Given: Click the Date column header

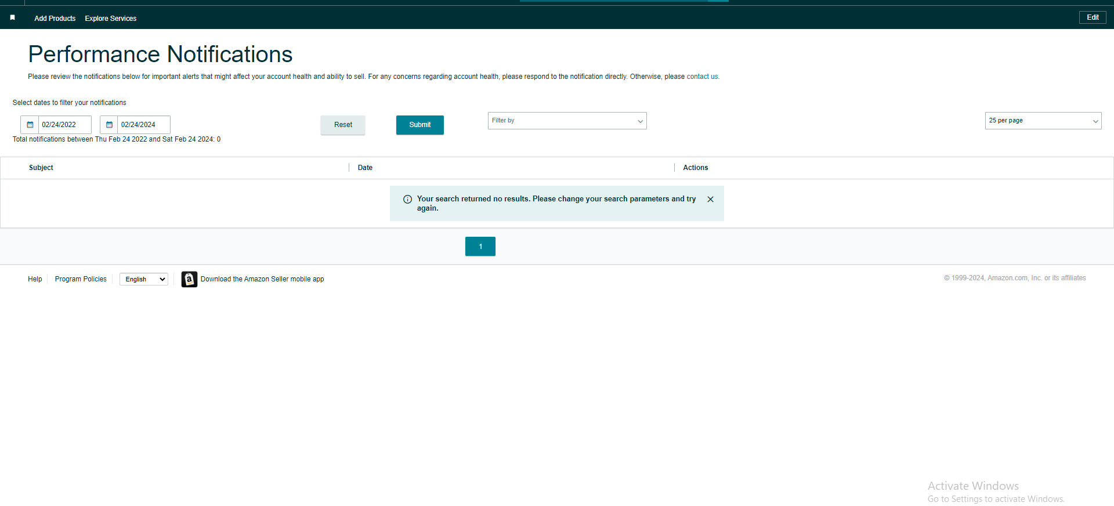Looking at the screenshot, I should (x=365, y=168).
